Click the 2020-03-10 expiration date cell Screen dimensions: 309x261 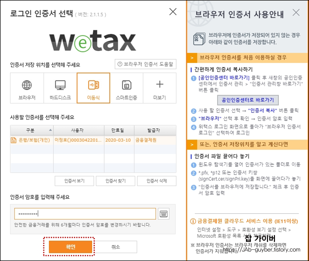[x=118, y=140]
